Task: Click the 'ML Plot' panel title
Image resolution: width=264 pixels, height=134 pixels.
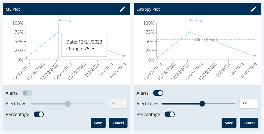Action: pyautogui.click(x=13, y=9)
